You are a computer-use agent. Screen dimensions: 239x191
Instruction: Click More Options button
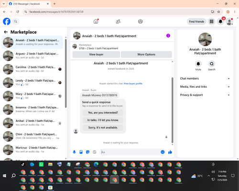pos(146,54)
